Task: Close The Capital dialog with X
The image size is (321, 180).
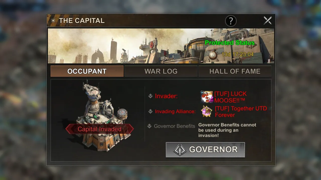Action: pyautogui.click(x=268, y=20)
